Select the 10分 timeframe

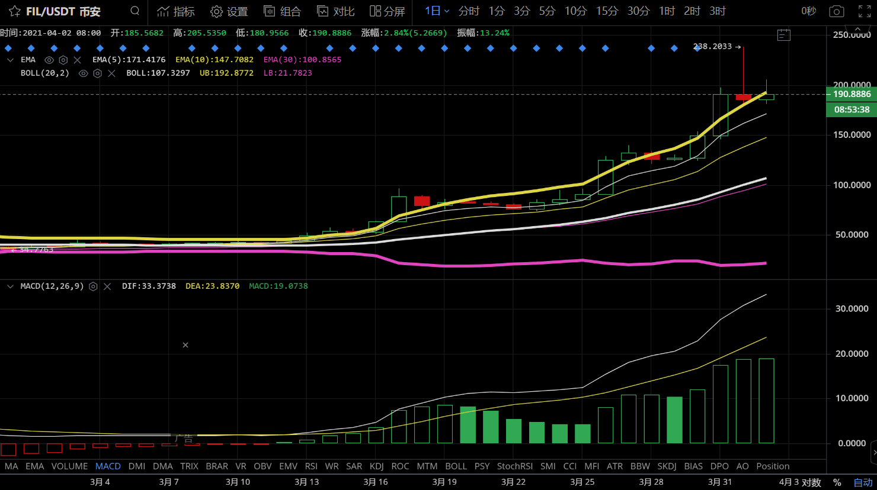(x=575, y=11)
